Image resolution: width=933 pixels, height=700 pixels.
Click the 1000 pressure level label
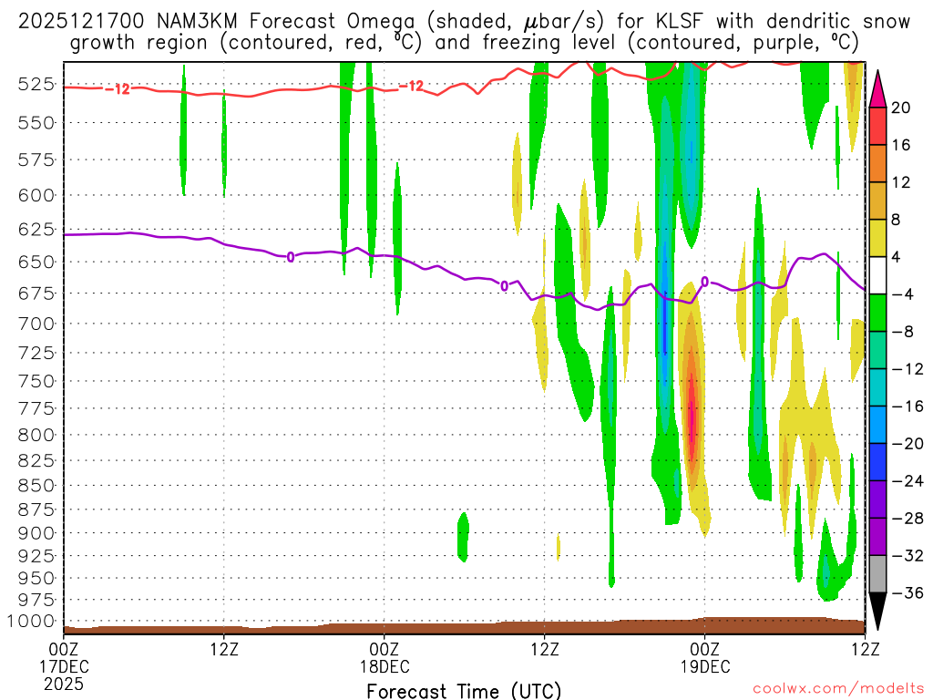point(32,621)
